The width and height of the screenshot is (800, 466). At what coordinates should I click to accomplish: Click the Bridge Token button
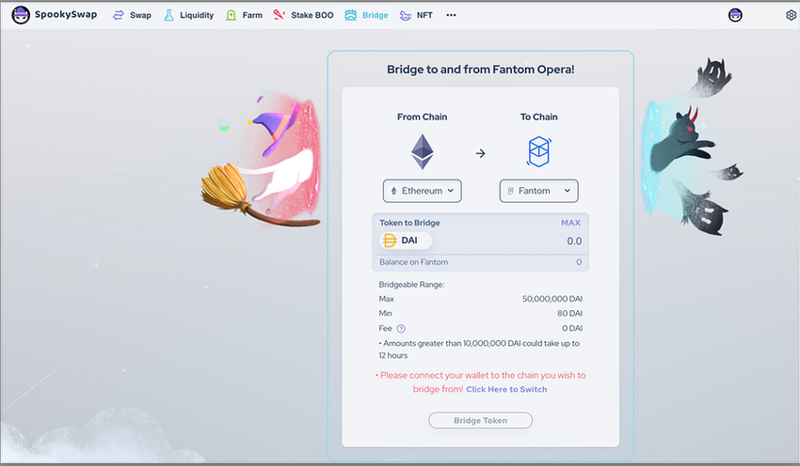click(x=480, y=420)
